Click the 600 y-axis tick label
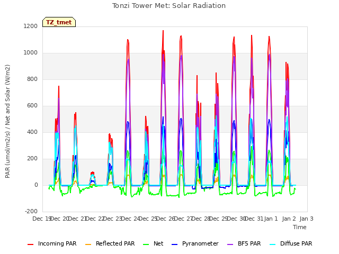 coord(32,106)
